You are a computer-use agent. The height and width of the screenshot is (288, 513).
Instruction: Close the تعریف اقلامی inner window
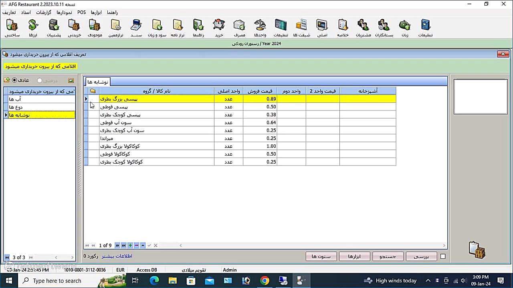click(503, 54)
